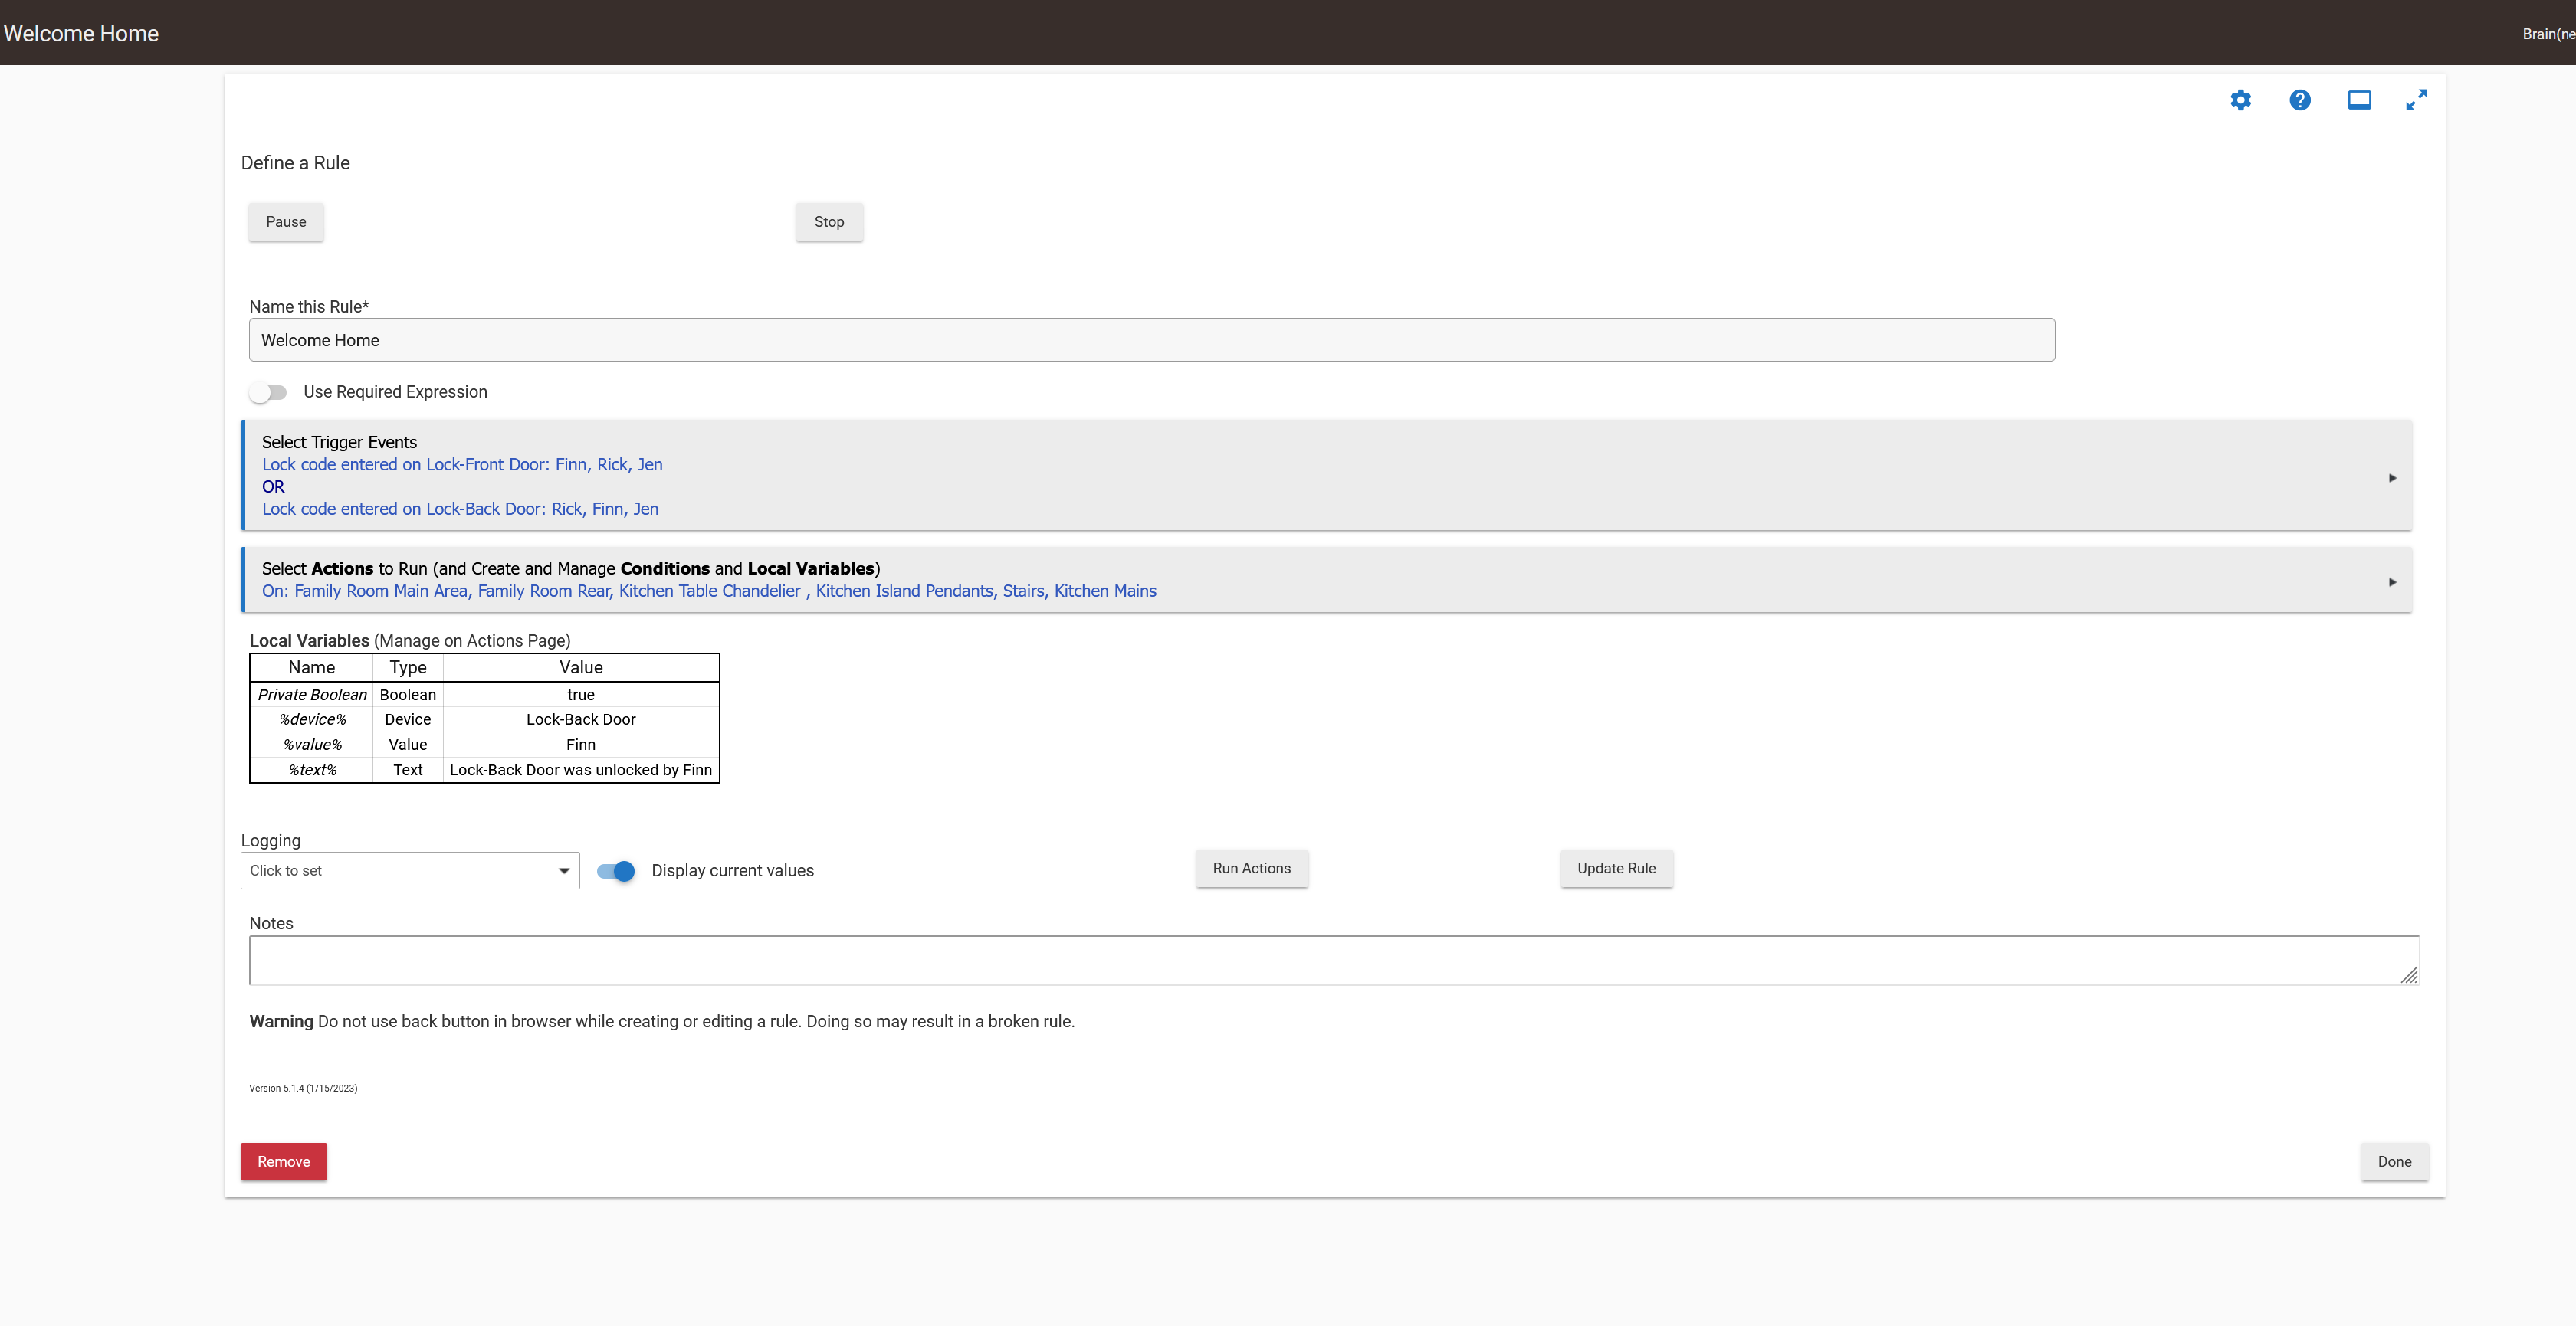Open the Family Room lights action link

point(708,591)
